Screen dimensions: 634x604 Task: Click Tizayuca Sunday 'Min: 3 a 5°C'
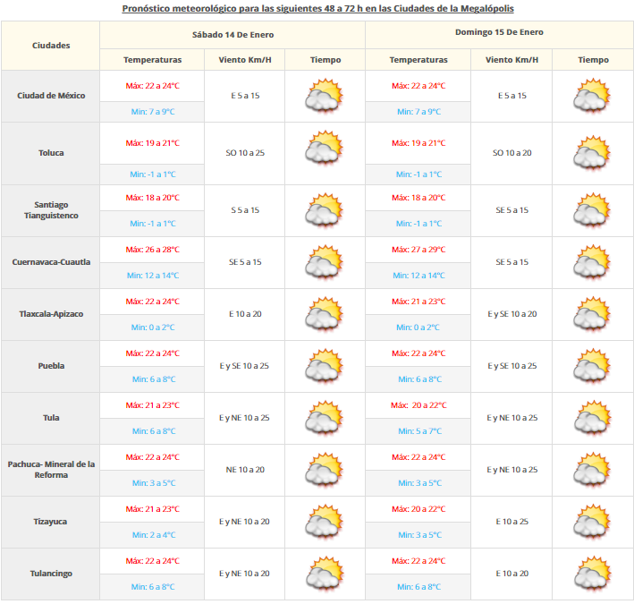[x=419, y=535]
